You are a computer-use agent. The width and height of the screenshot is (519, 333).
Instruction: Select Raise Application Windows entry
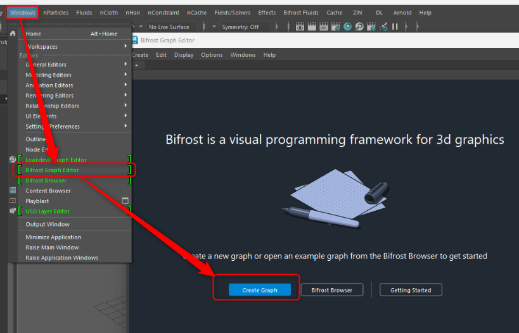pos(75,257)
